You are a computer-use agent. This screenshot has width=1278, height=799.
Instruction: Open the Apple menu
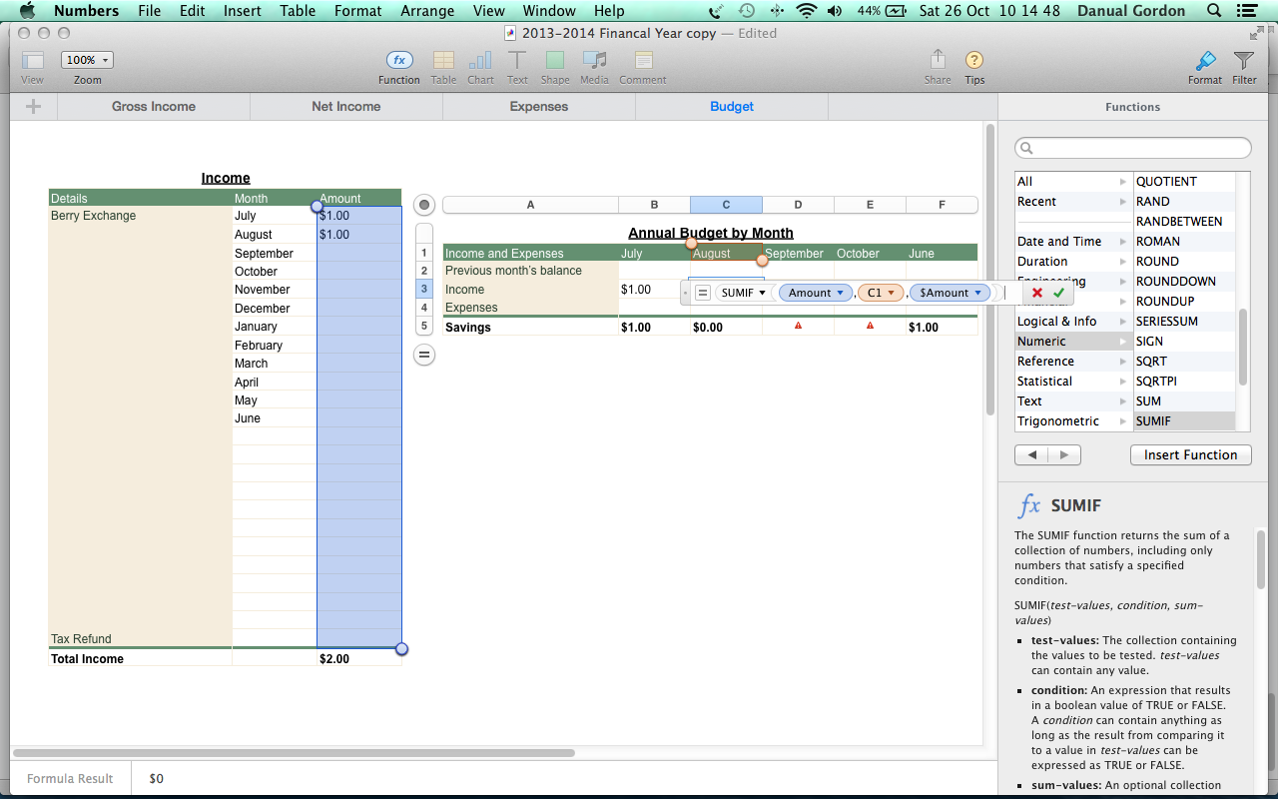(x=27, y=11)
